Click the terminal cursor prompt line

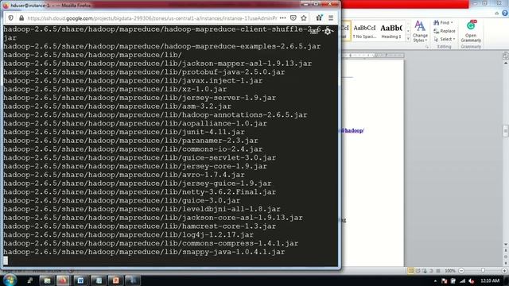6,260
